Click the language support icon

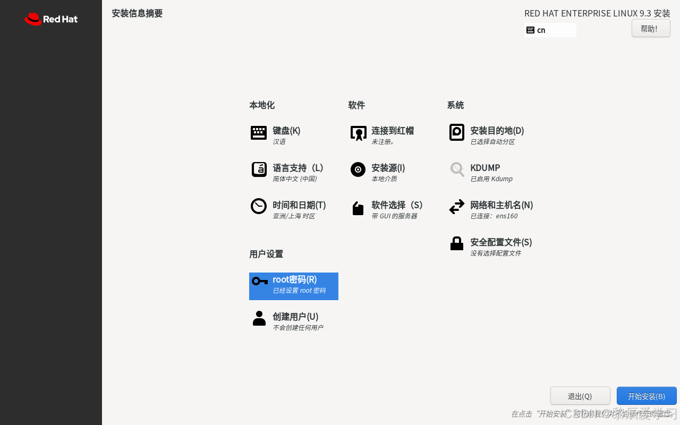point(259,169)
